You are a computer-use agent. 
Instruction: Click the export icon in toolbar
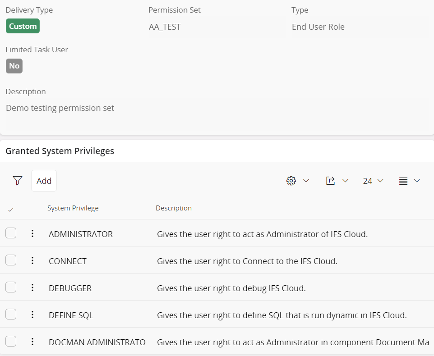(x=331, y=181)
